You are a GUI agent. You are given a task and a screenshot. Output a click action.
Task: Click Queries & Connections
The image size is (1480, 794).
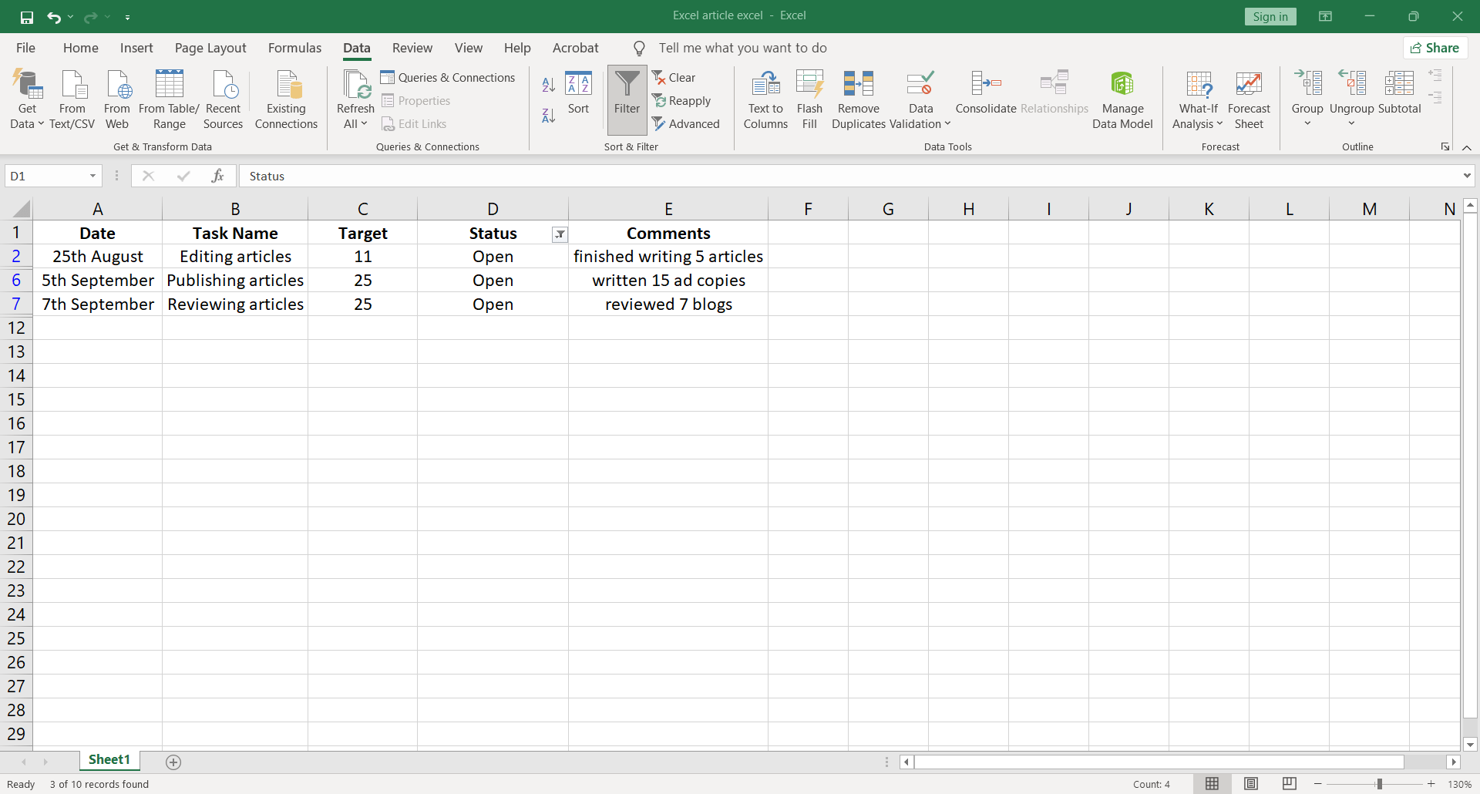[449, 77]
